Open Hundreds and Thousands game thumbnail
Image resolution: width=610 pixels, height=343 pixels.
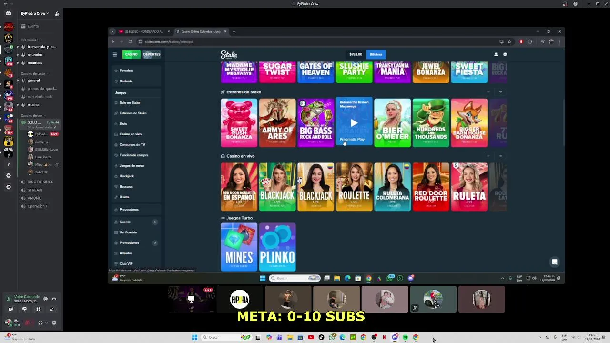[431, 123]
